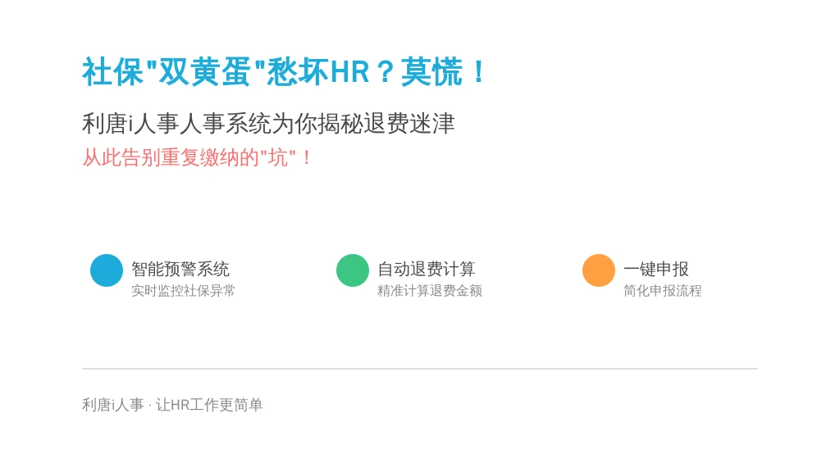Click the horizontal divider line above footer
The image size is (840, 472).
[x=420, y=368]
